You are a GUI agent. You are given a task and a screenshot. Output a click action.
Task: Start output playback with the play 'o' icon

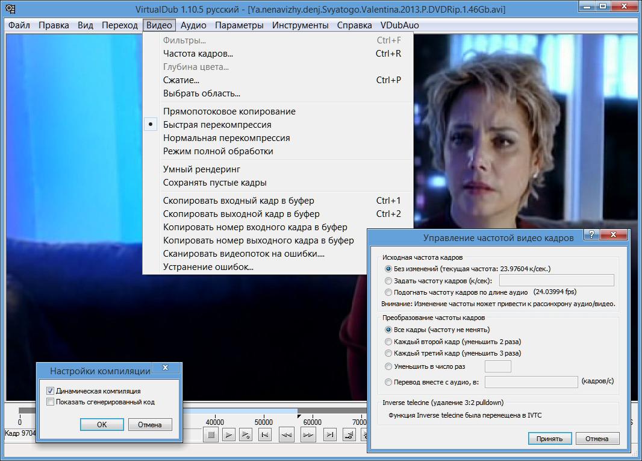[x=246, y=434]
